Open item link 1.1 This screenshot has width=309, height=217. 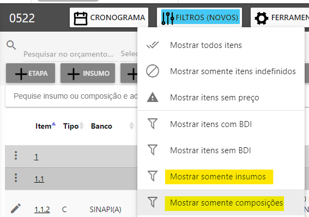[39, 179]
